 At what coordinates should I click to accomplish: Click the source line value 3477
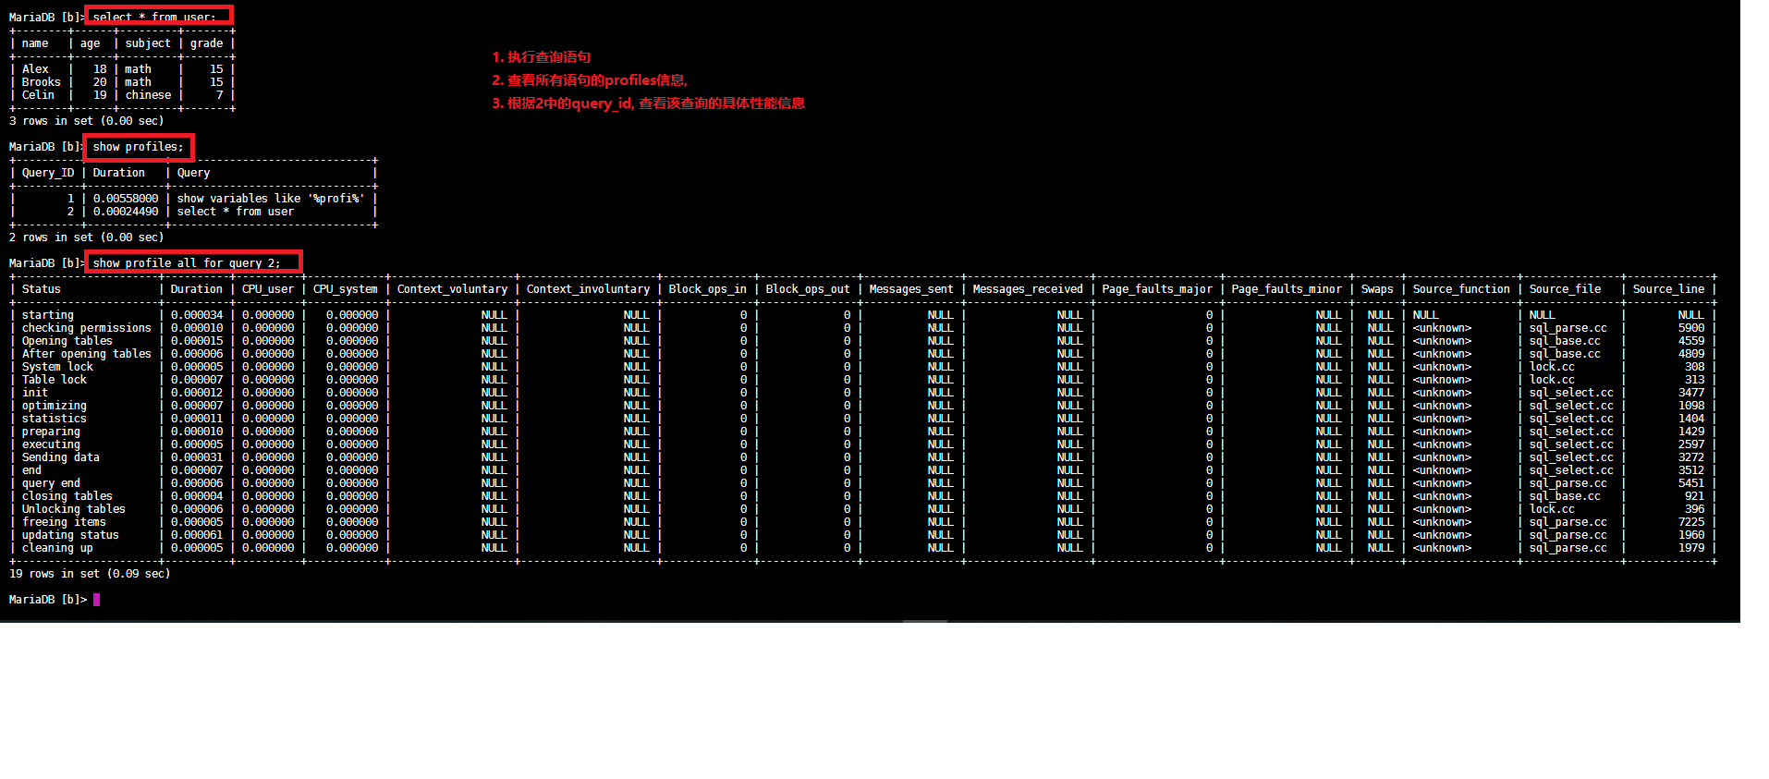(x=1691, y=393)
